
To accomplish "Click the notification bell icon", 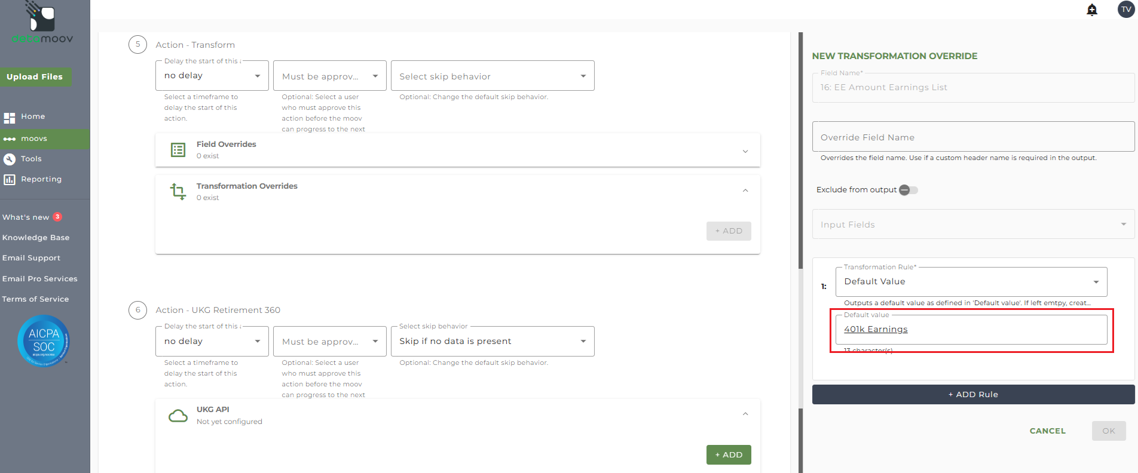I will [x=1092, y=10].
